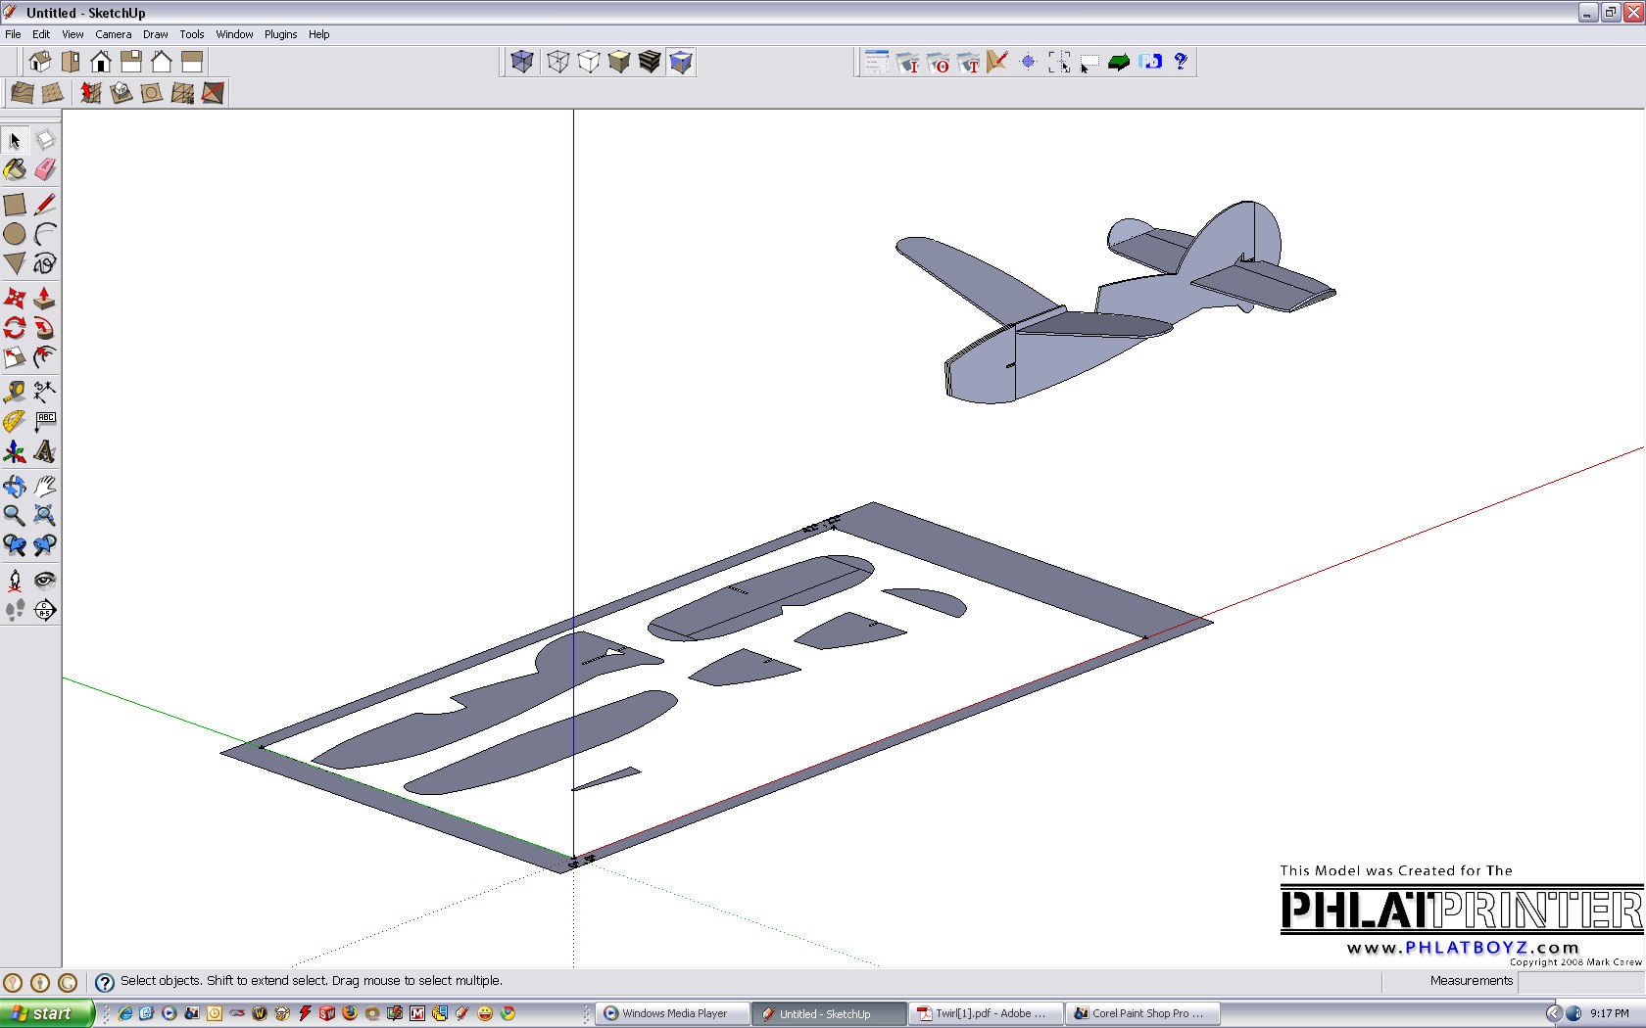Choose the Tape Measure tool

(15, 392)
